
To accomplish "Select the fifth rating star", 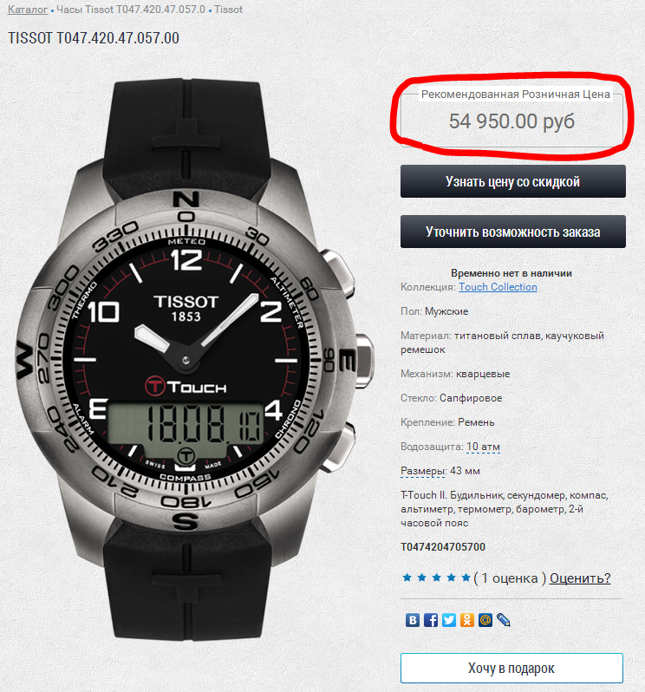I will [466, 578].
